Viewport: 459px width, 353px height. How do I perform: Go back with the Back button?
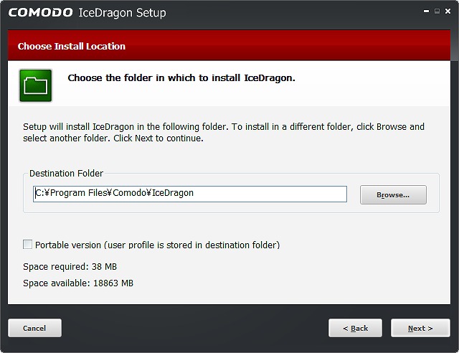pyautogui.click(x=356, y=328)
